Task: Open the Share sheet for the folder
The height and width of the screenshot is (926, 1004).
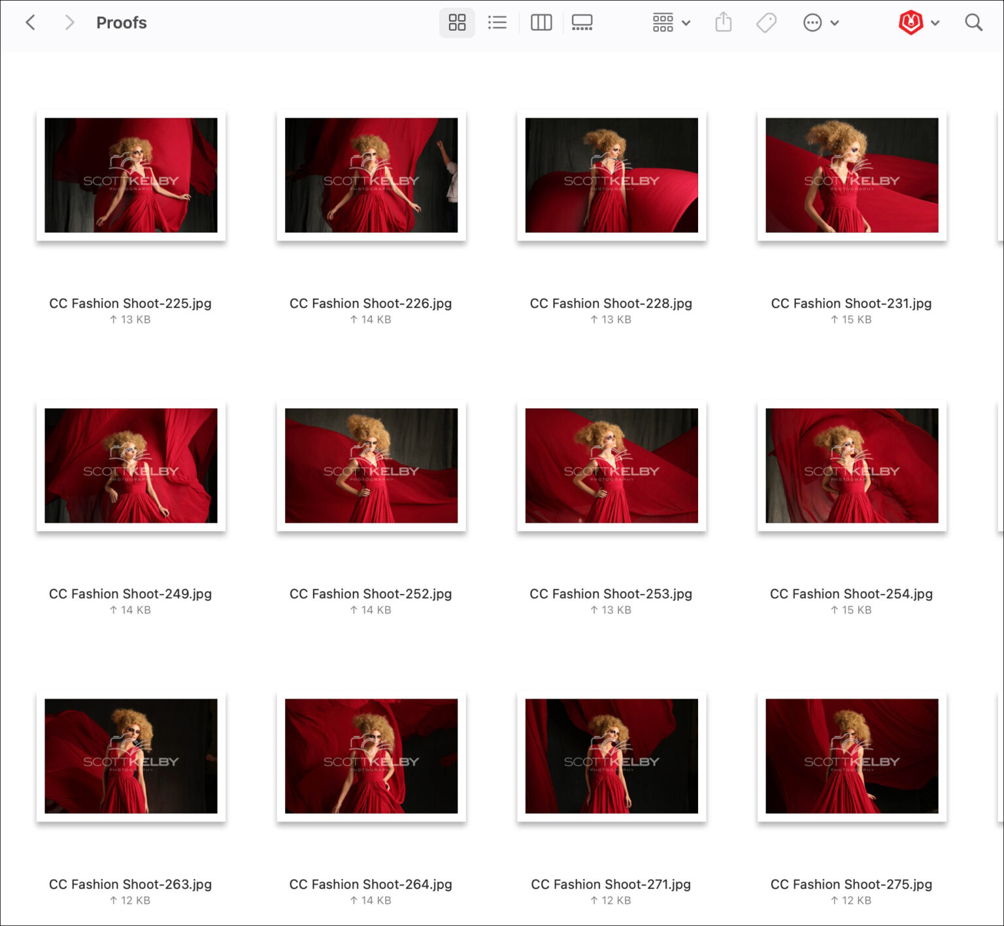Action: coord(723,22)
